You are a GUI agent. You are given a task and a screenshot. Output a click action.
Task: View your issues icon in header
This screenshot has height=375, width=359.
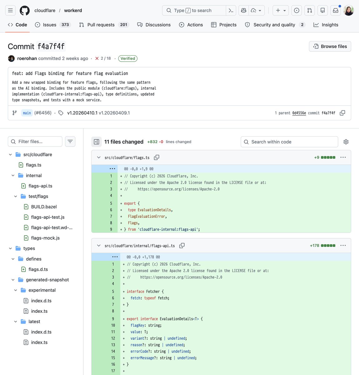pos(297,10)
